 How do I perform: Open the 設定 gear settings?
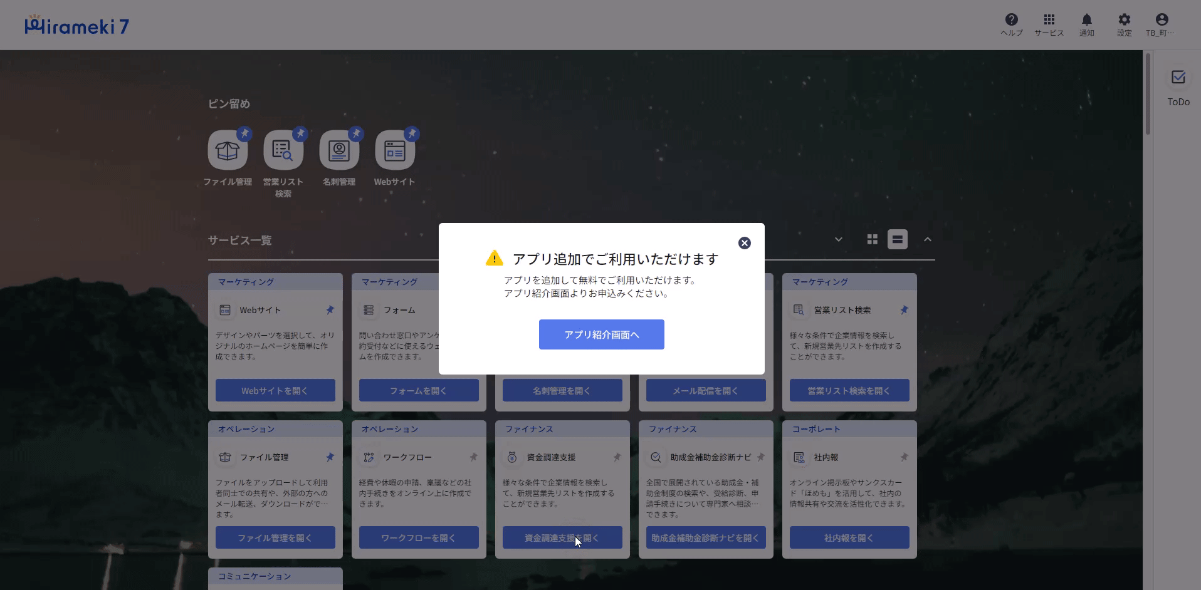pos(1125,25)
